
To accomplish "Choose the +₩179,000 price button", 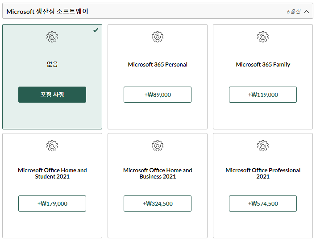I will 52,204.
